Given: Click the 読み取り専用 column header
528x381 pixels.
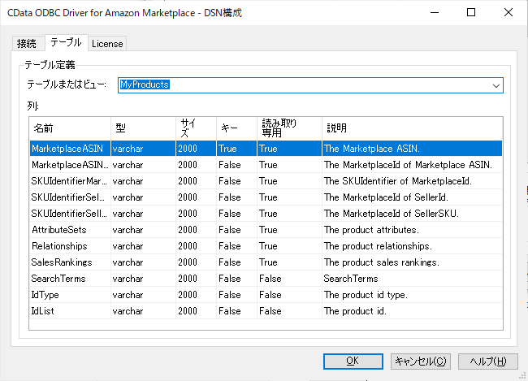Looking at the screenshot, I should click(288, 128).
